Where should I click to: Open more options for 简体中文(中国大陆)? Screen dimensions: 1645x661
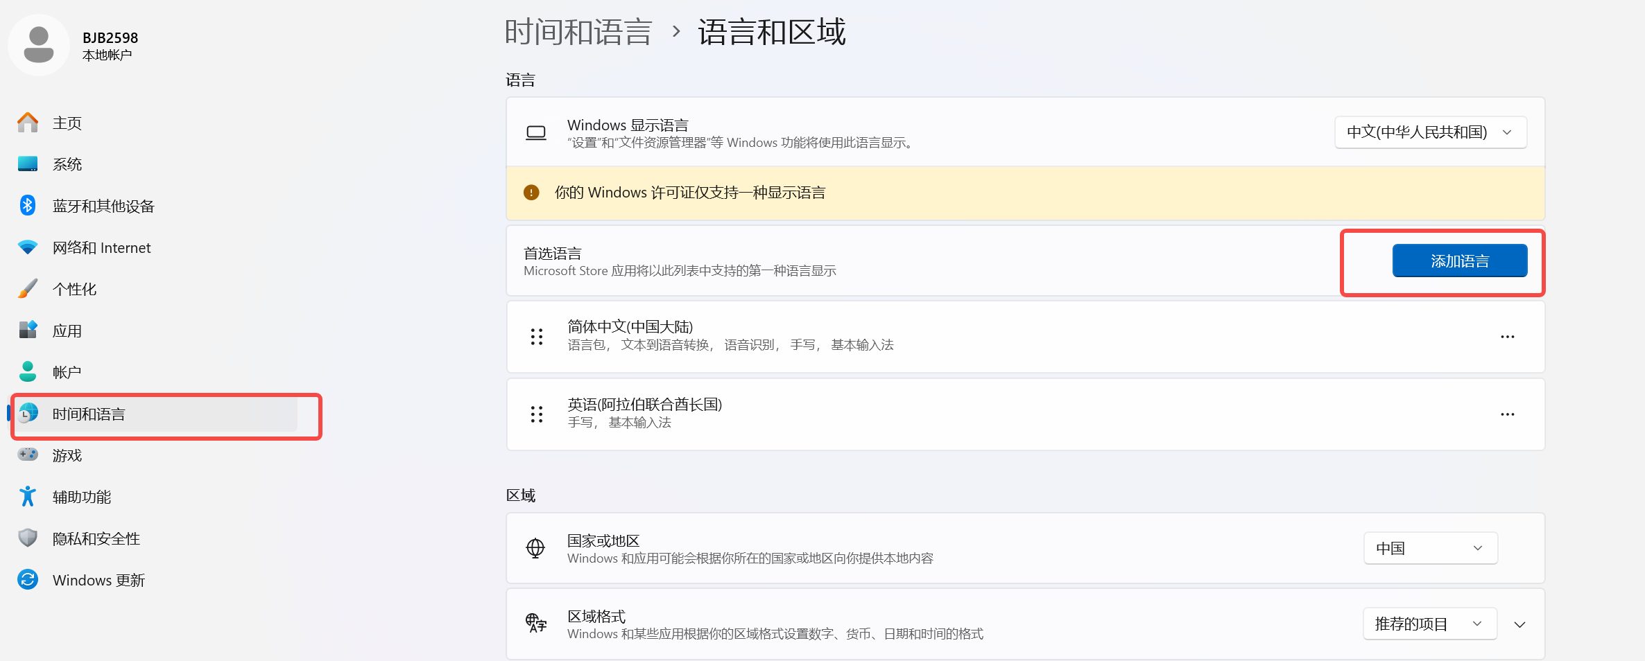pos(1508,337)
